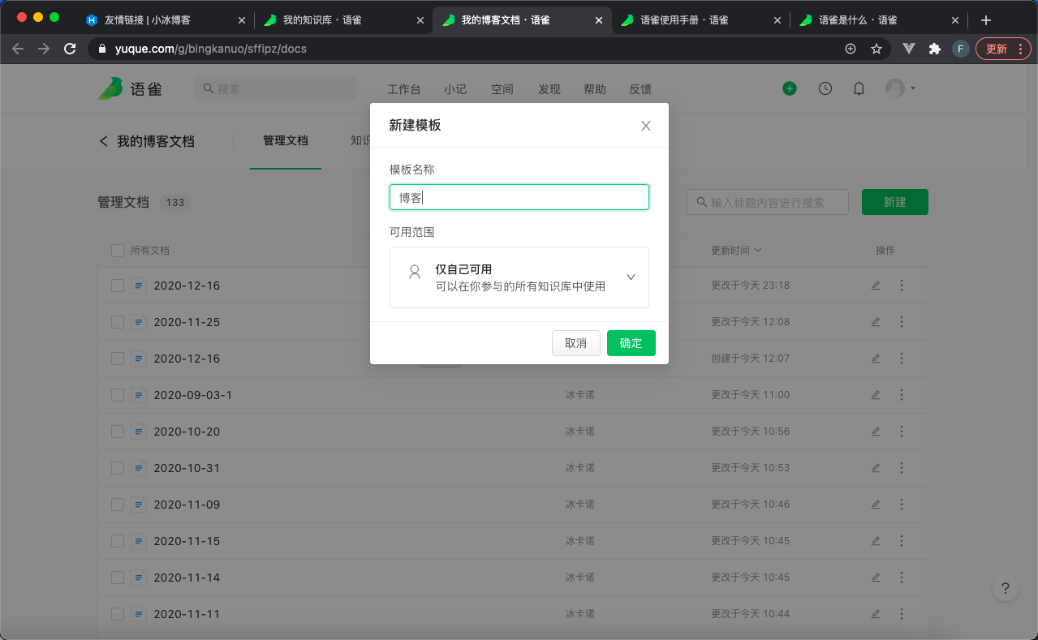1038x640 pixels.
Task: Edit the 2020-09-03-1 document pencil icon
Action: tap(876, 395)
